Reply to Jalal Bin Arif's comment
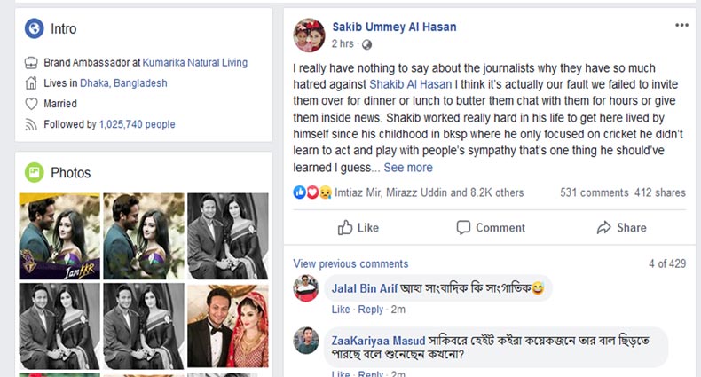This screenshot has height=377, width=701. point(370,310)
